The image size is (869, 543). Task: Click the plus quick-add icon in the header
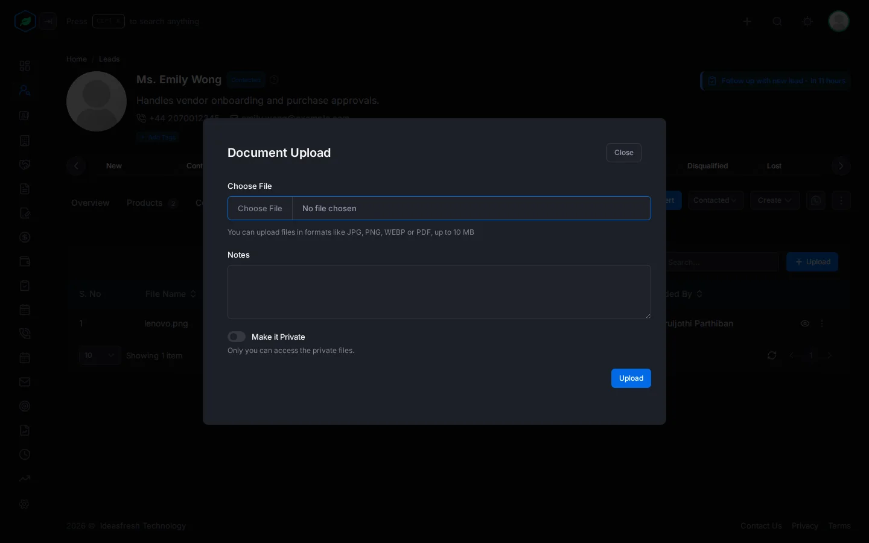[747, 21]
